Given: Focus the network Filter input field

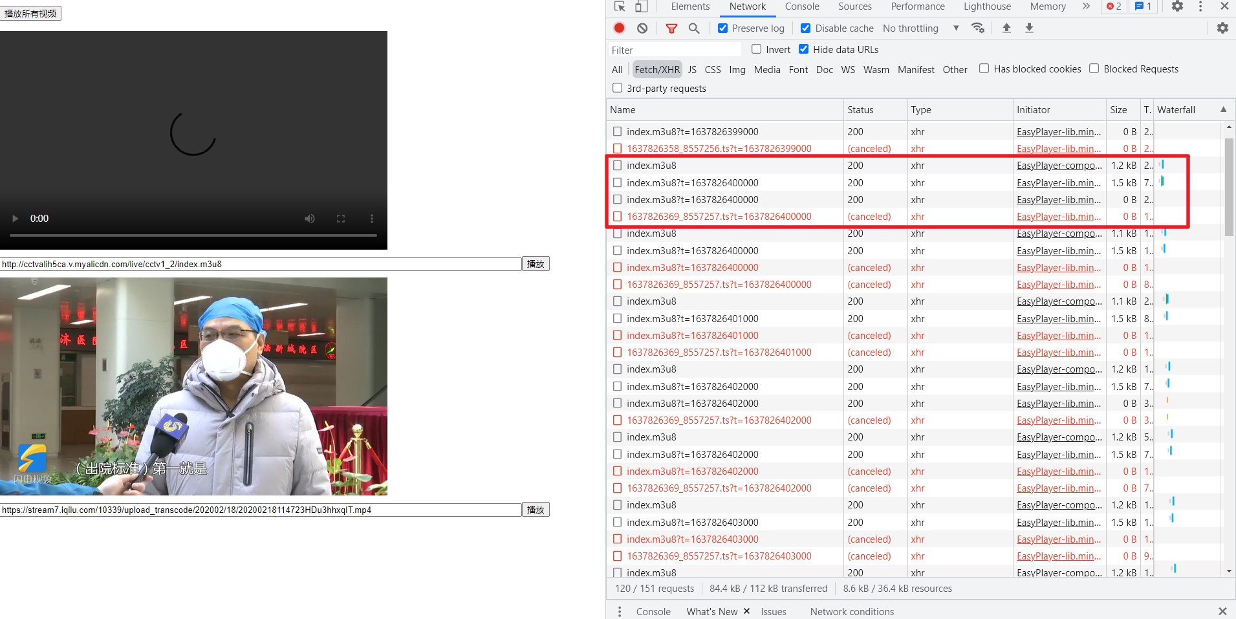Looking at the screenshot, I should click(x=674, y=50).
